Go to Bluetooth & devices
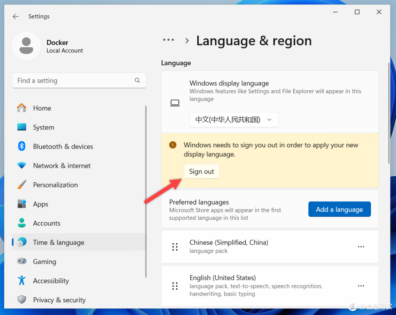 79,146
